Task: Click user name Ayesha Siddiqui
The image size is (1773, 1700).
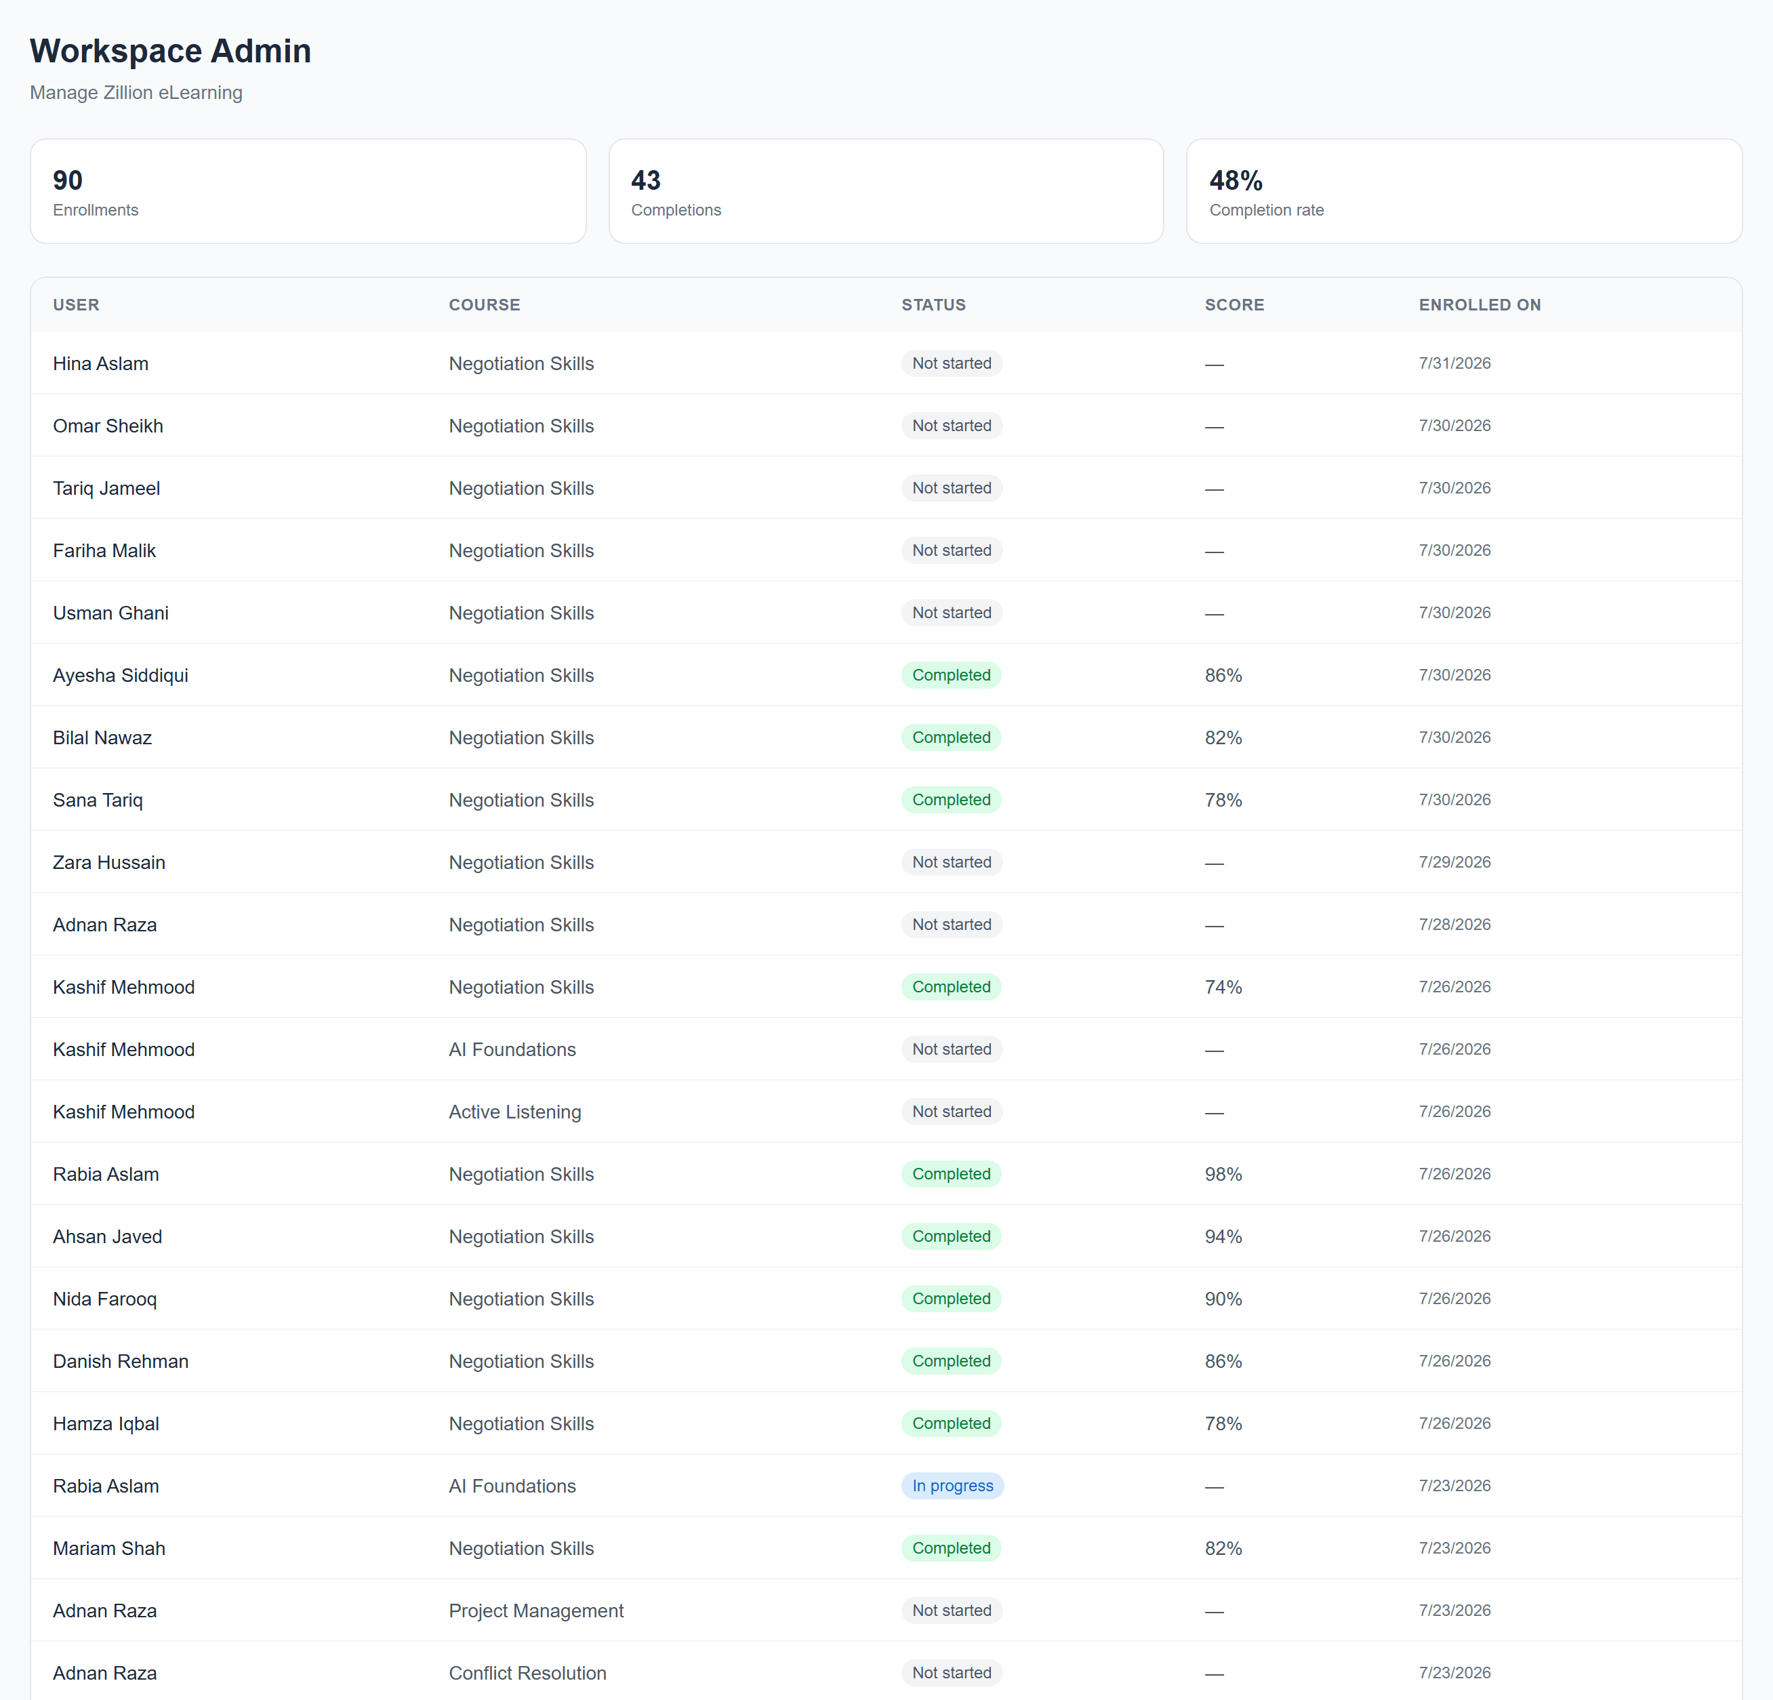Action: [121, 676]
